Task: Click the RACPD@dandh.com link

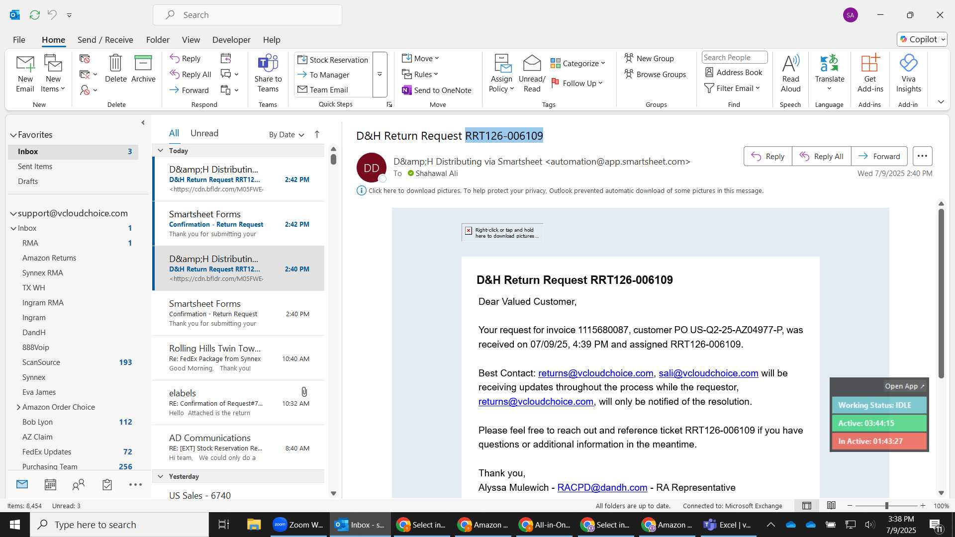Action: pos(602,487)
